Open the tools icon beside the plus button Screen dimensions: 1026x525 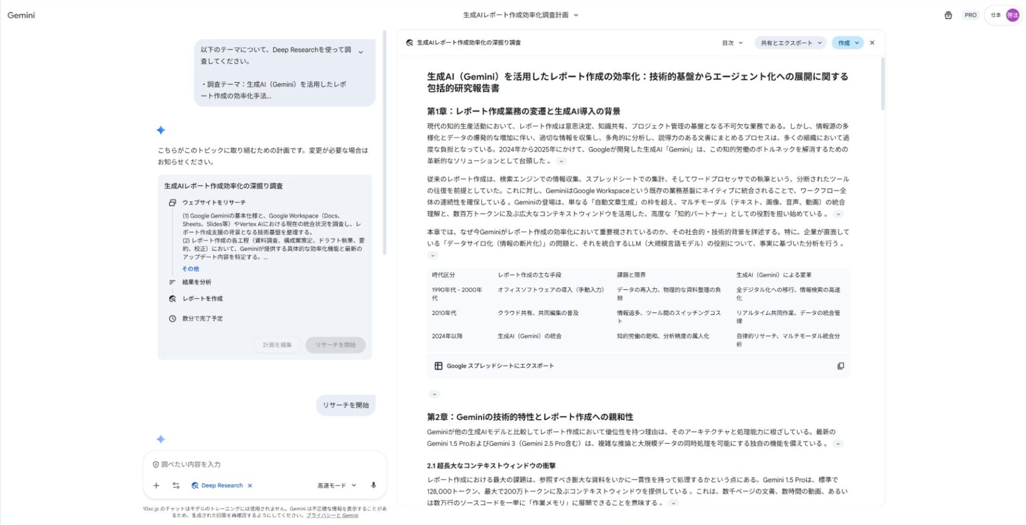coord(176,485)
